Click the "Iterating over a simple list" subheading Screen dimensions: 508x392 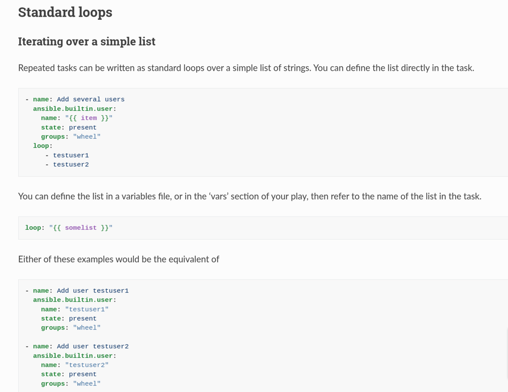coord(86,42)
